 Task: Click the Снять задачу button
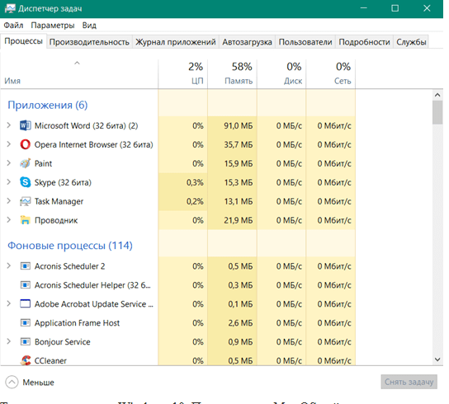click(409, 382)
